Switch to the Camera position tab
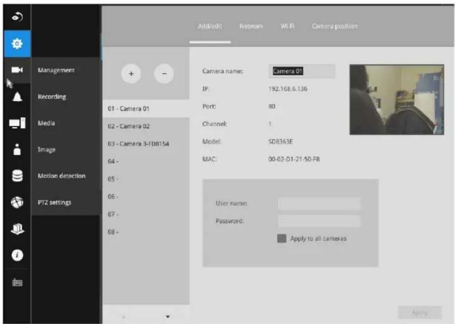This screenshot has height=324, width=455. (335, 26)
